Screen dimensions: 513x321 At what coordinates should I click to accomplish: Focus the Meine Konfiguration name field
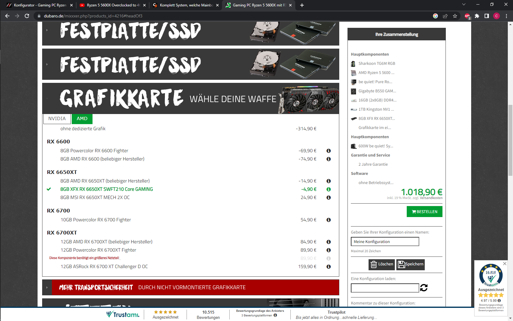tap(385, 242)
